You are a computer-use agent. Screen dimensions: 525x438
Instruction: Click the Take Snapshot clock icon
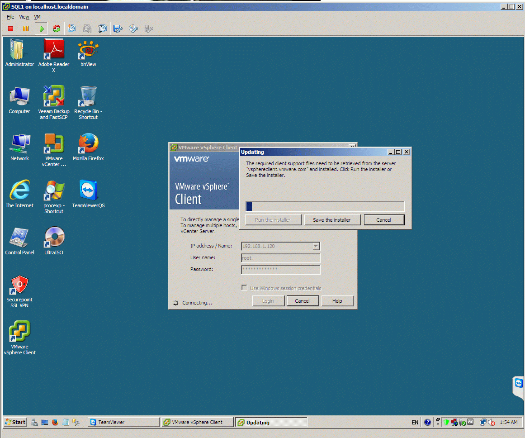71,29
